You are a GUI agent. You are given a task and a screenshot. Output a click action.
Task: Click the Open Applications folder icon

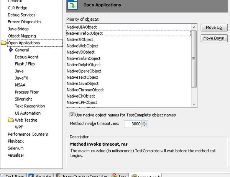point(4,43)
